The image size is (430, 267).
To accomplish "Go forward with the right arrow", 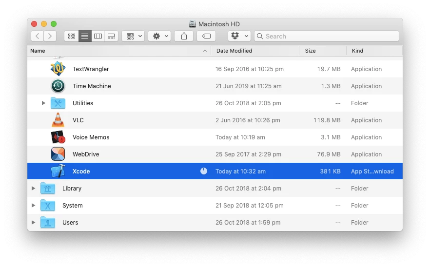I will pyautogui.click(x=50, y=36).
